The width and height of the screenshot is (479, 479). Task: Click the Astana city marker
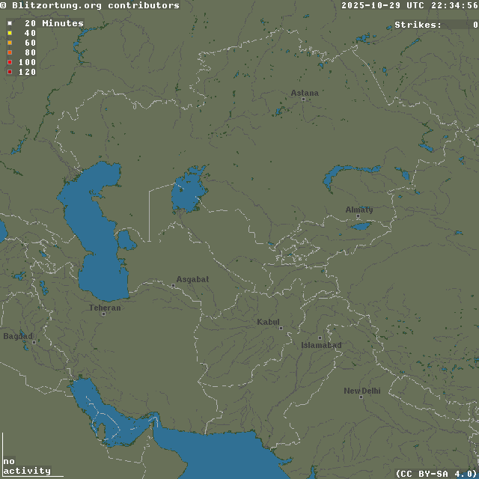coord(303,99)
